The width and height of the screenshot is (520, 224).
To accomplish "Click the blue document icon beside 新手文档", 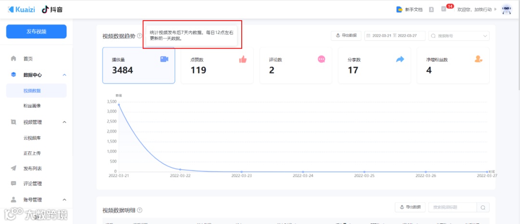I will (400, 9).
